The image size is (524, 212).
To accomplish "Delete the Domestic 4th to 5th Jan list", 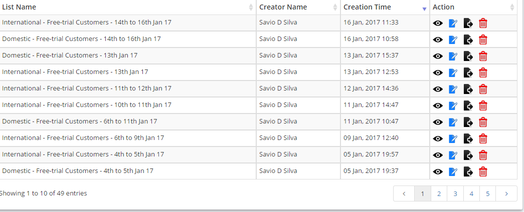I will click(483, 171).
